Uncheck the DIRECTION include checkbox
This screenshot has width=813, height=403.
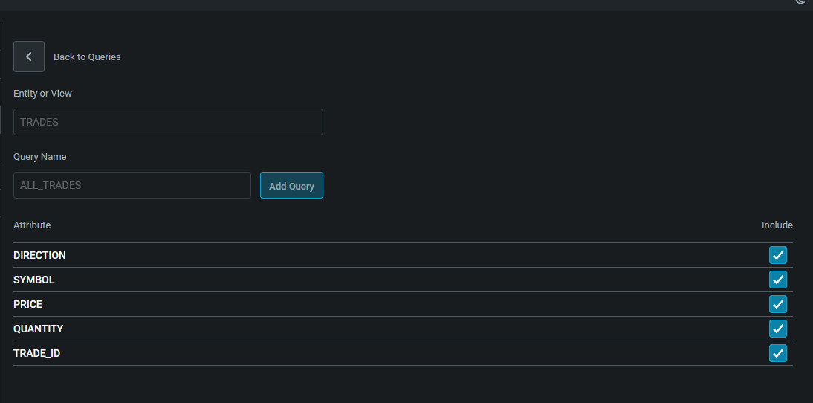(778, 255)
